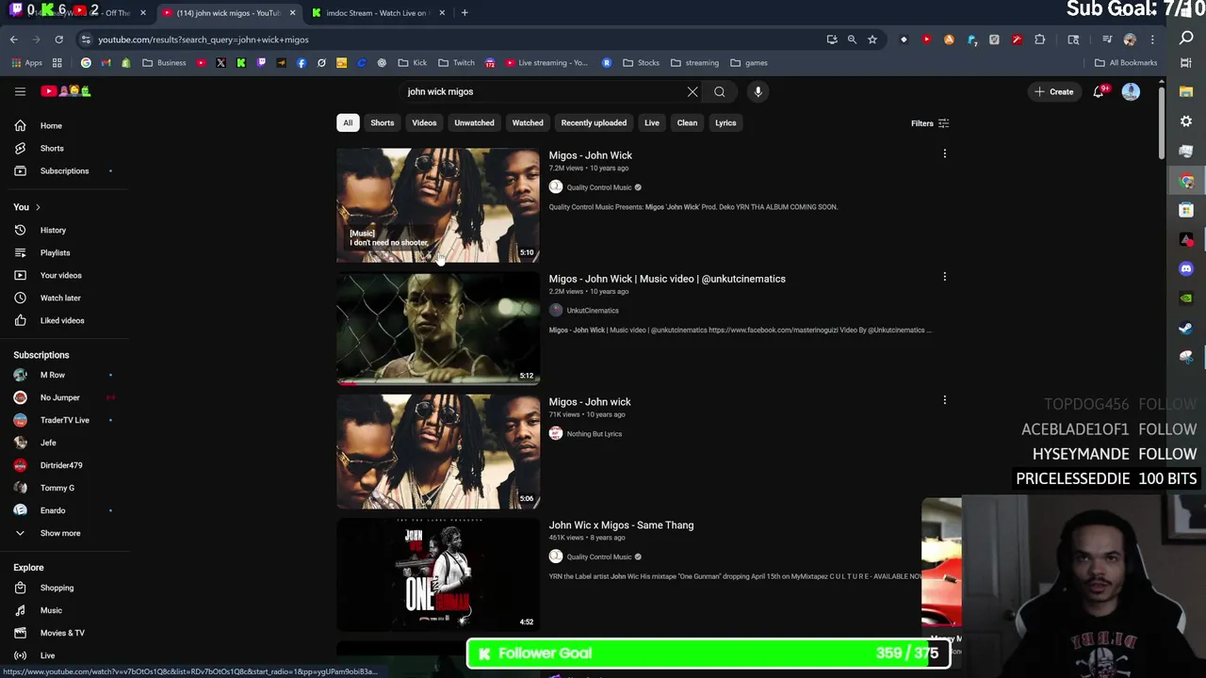
Task: Click the X bookmark icon
Action: (x=220, y=63)
